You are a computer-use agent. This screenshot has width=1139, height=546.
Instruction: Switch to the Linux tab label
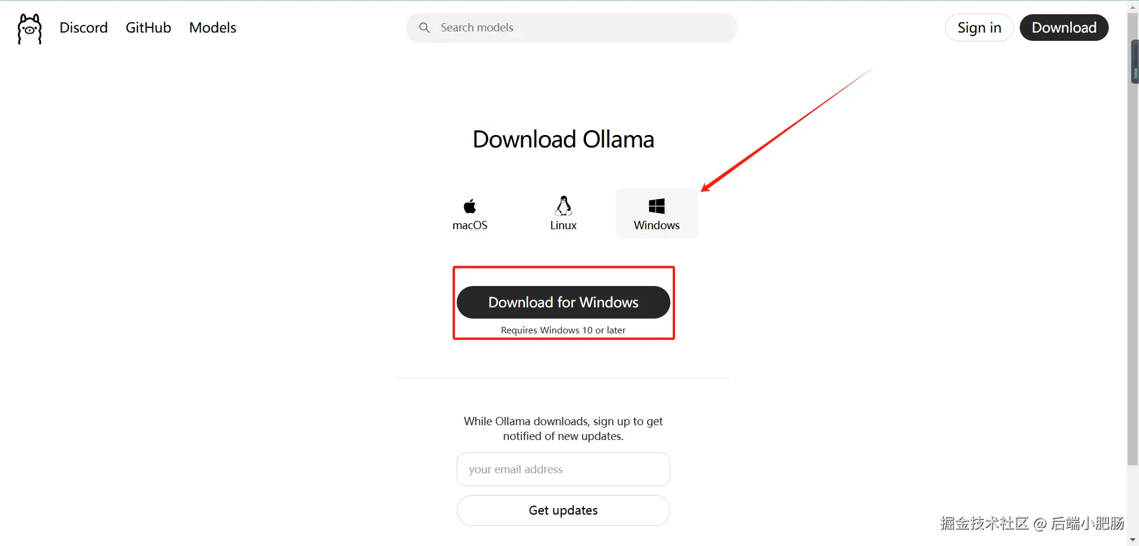(564, 226)
